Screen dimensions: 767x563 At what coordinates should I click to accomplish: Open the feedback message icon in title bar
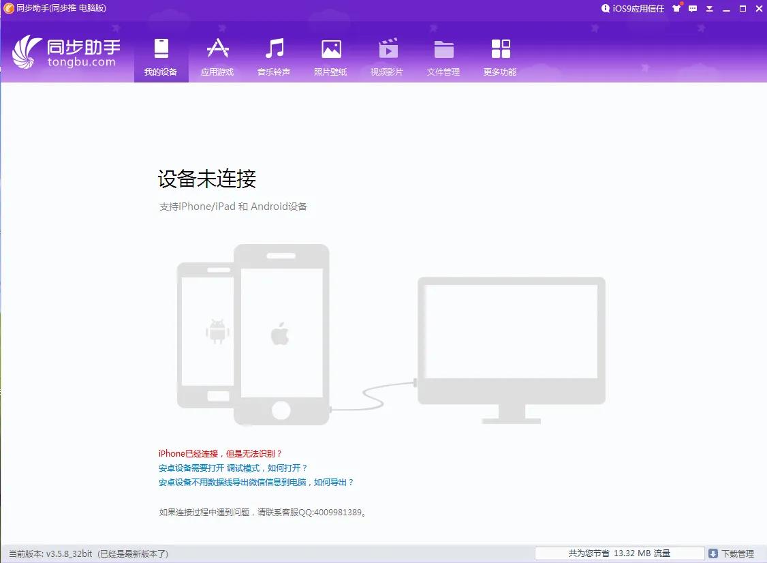tap(692, 8)
